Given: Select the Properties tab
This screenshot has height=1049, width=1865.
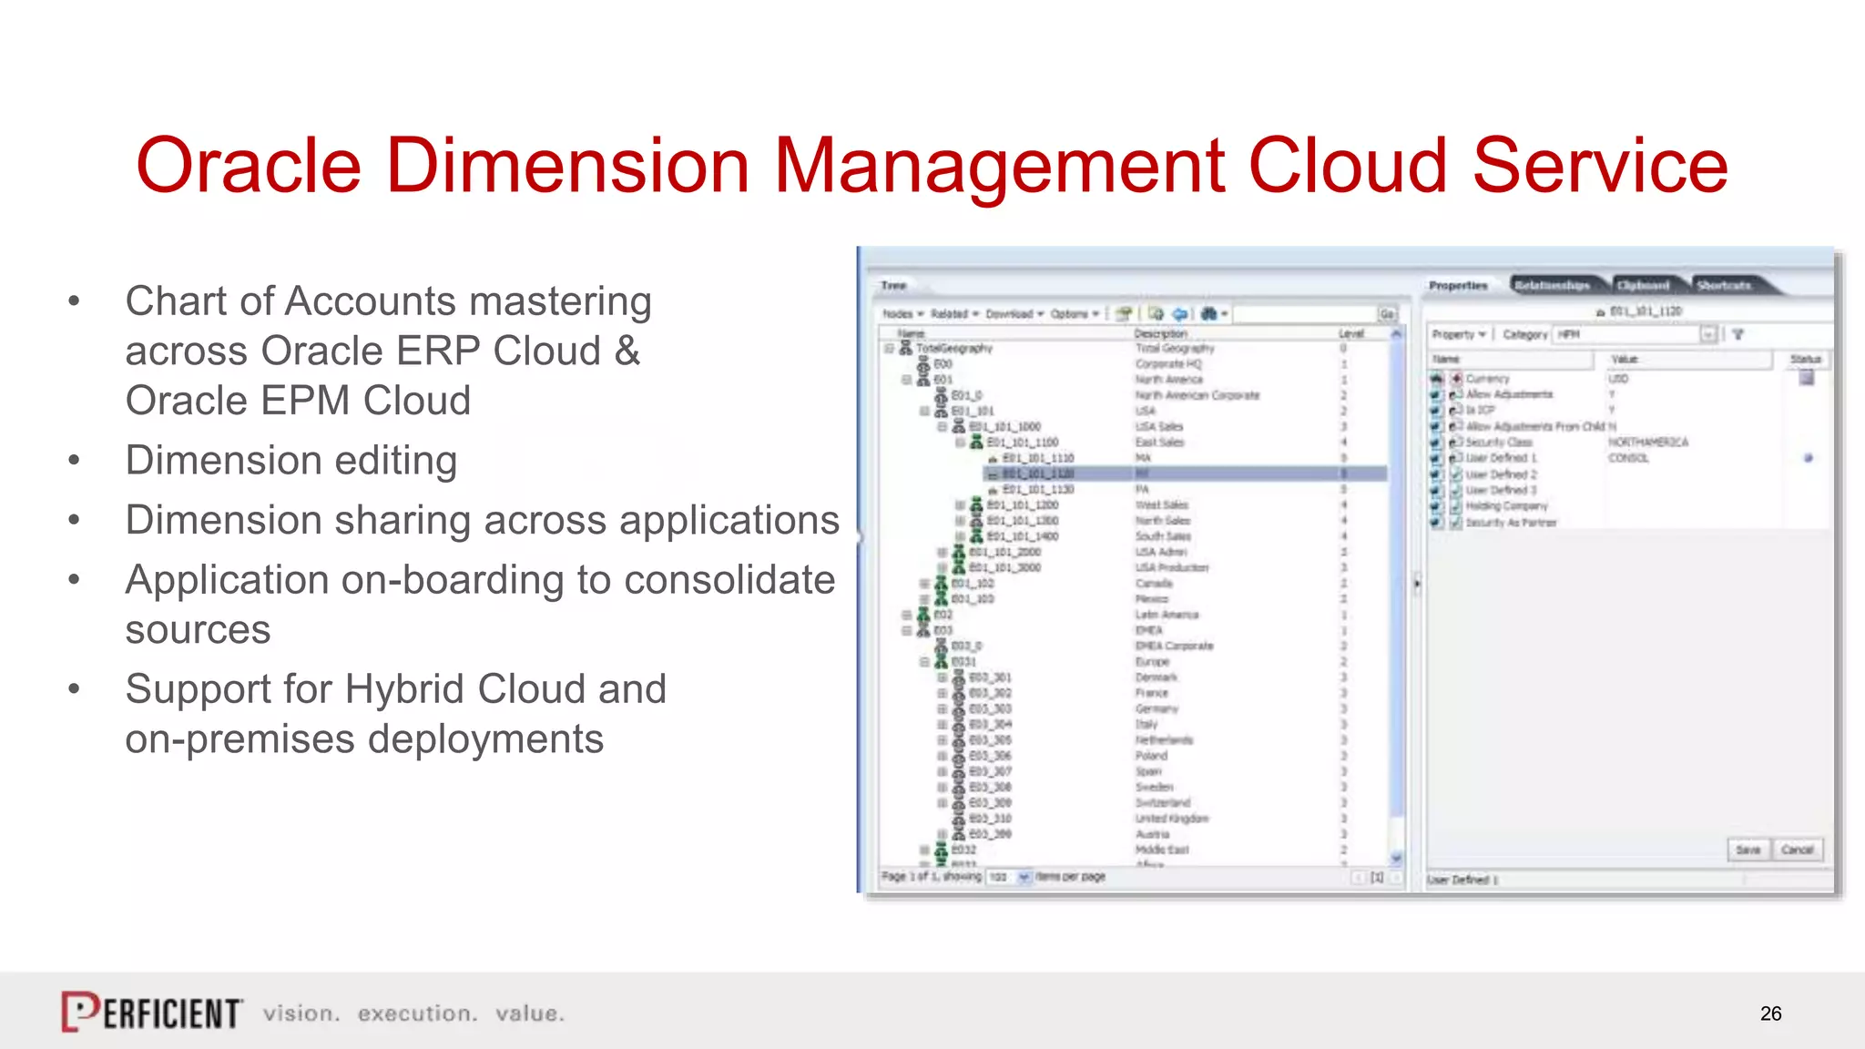Looking at the screenshot, I should (x=1458, y=286).
